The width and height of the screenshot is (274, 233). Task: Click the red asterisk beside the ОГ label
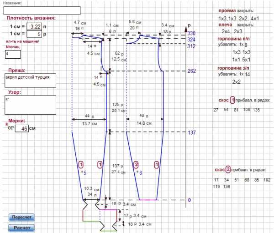point(6,124)
